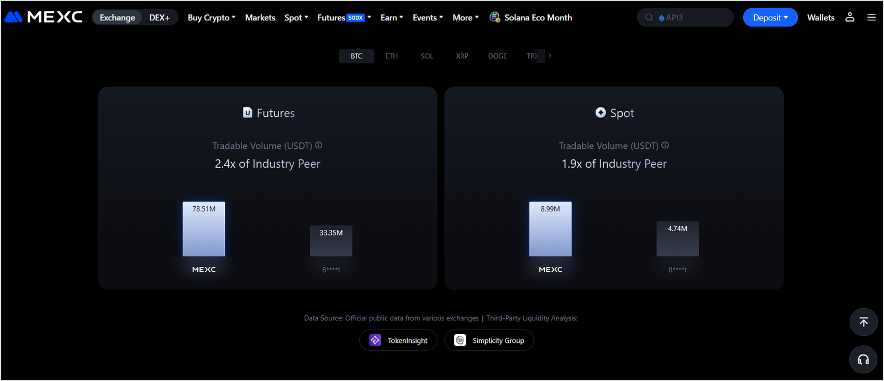Expand the More dropdown menu
The image size is (884, 381).
466,18
